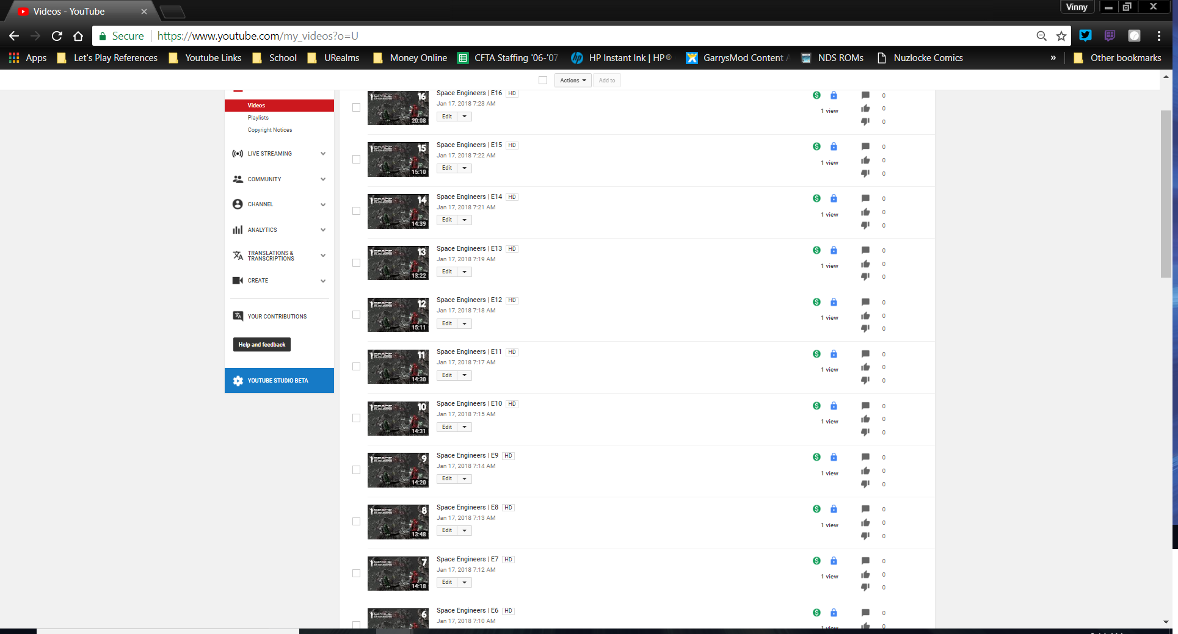Open the Space Engineers | E13 title link

click(469, 248)
